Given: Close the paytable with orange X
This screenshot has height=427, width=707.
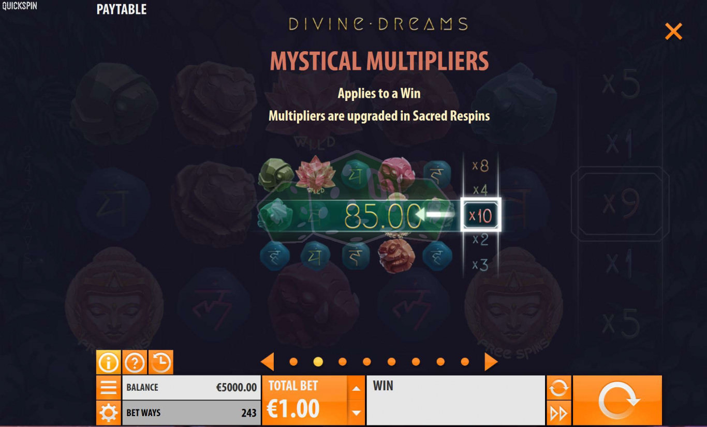Looking at the screenshot, I should tap(673, 32).
